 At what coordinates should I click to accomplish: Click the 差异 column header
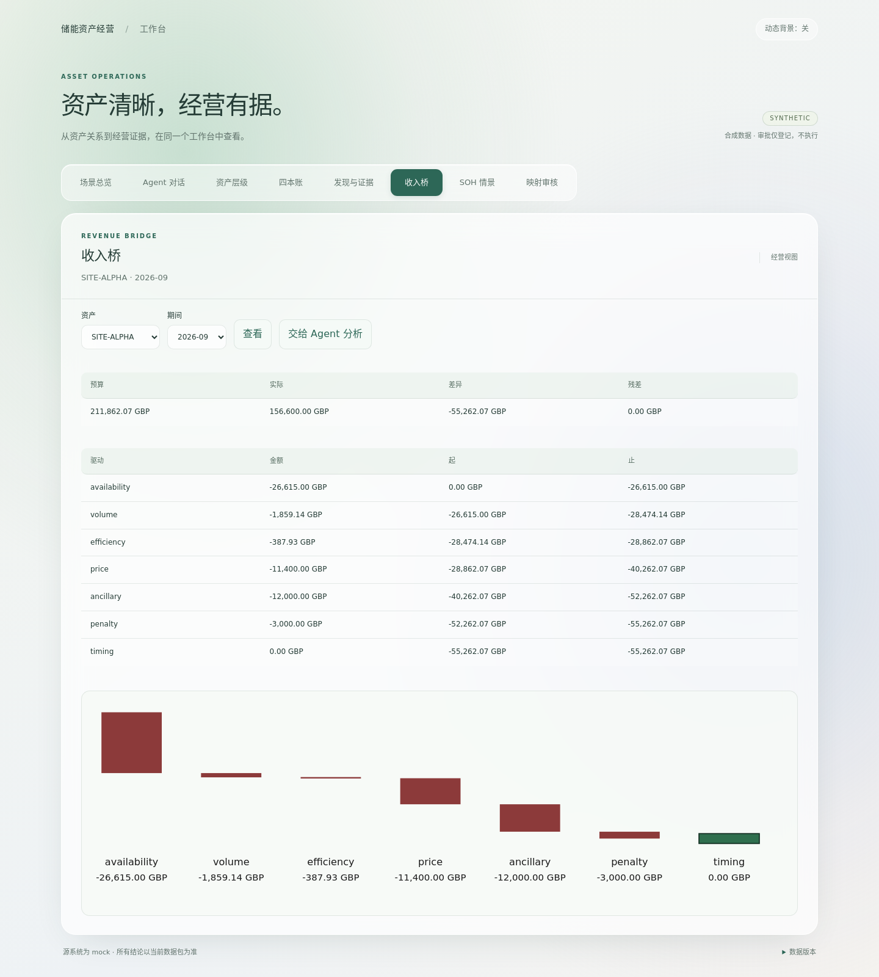click(455, 385)
